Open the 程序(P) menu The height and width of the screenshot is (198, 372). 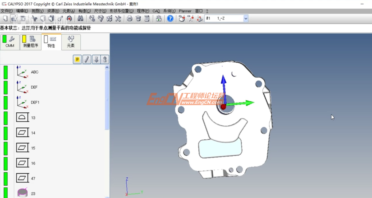tap(143, 11)
